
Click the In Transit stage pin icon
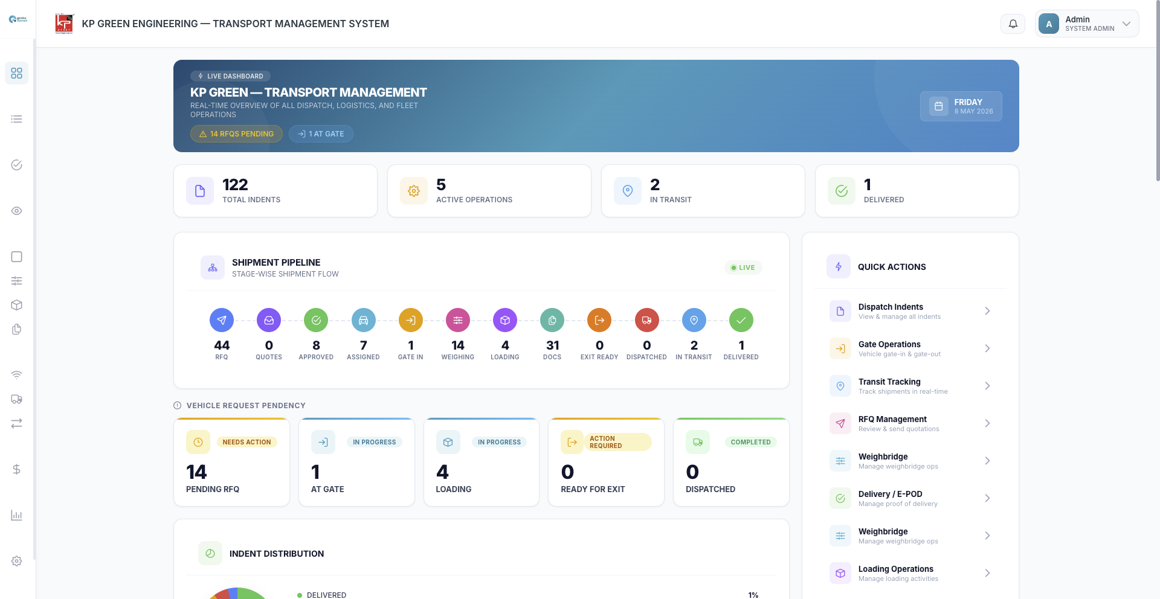coord(694,320)
